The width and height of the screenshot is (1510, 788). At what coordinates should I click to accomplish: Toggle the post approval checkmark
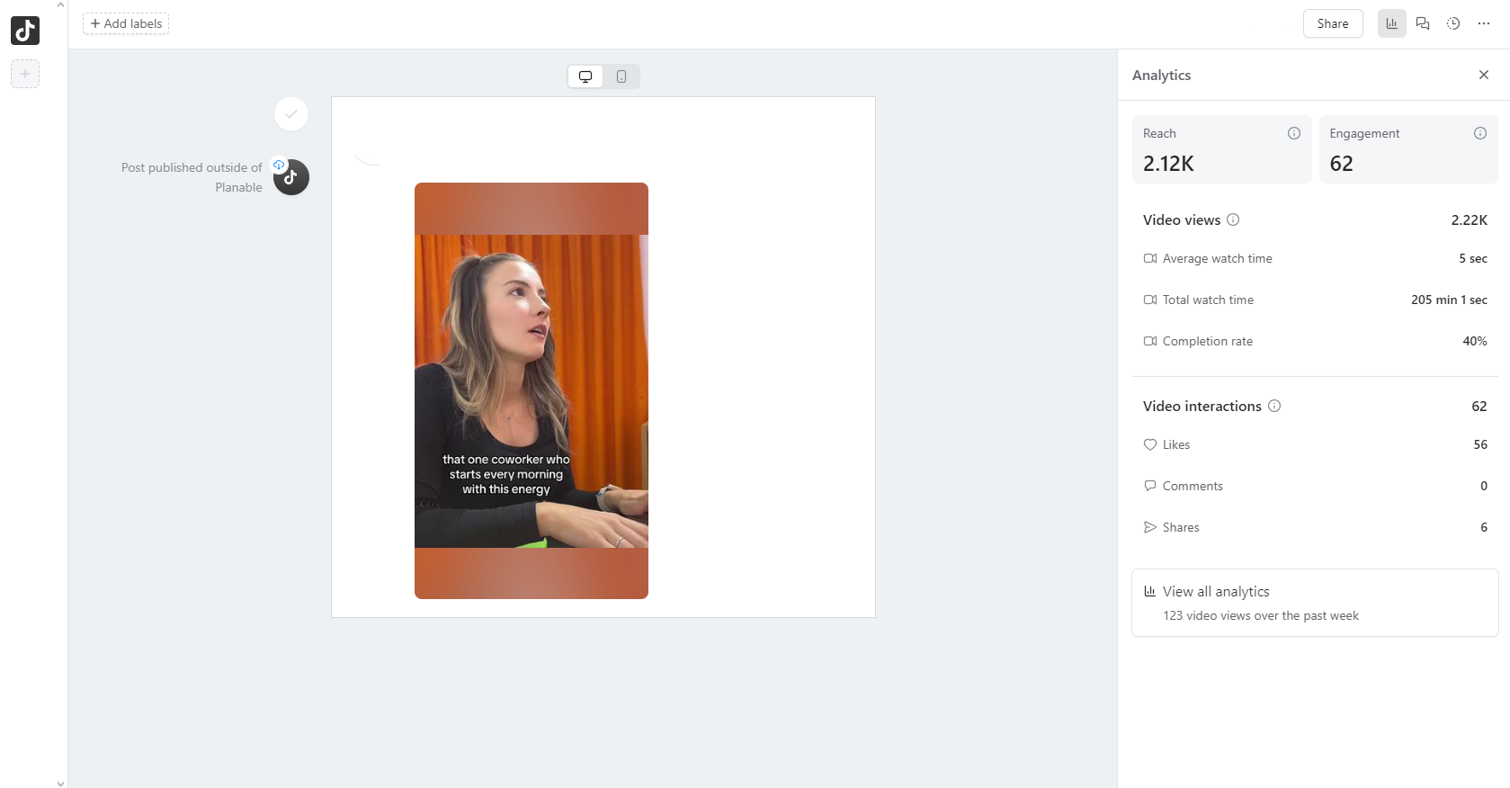tap(291, 114)
